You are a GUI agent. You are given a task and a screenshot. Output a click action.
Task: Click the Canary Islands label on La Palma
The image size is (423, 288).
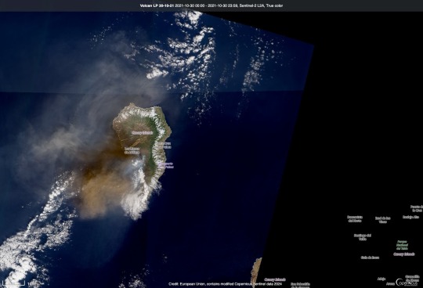pos(142,133)
